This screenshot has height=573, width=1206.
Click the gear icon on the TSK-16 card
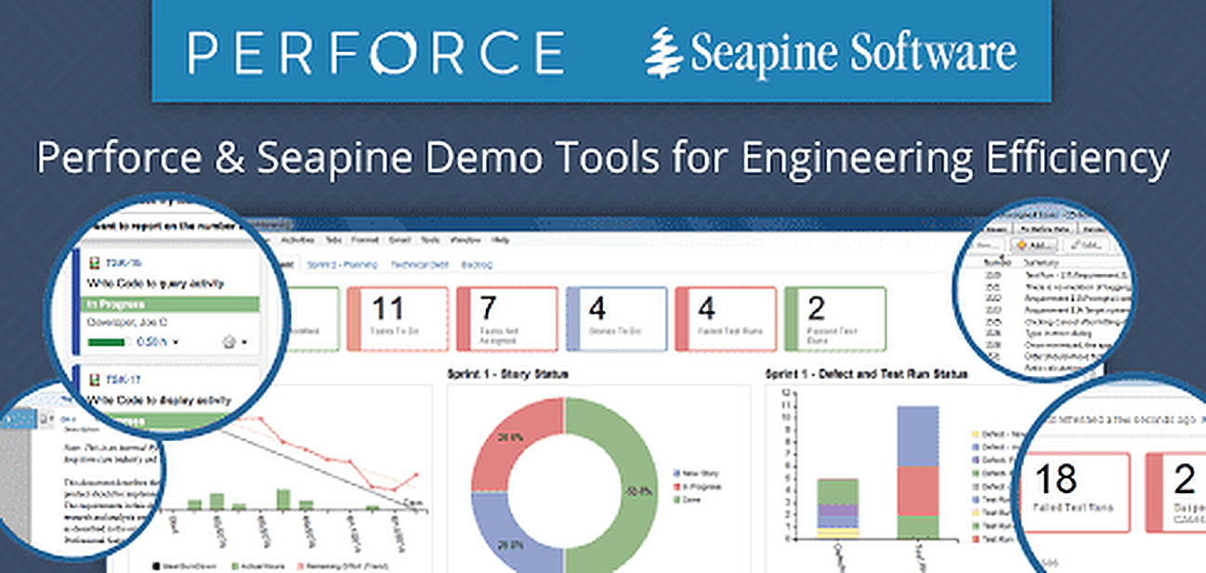229,342
